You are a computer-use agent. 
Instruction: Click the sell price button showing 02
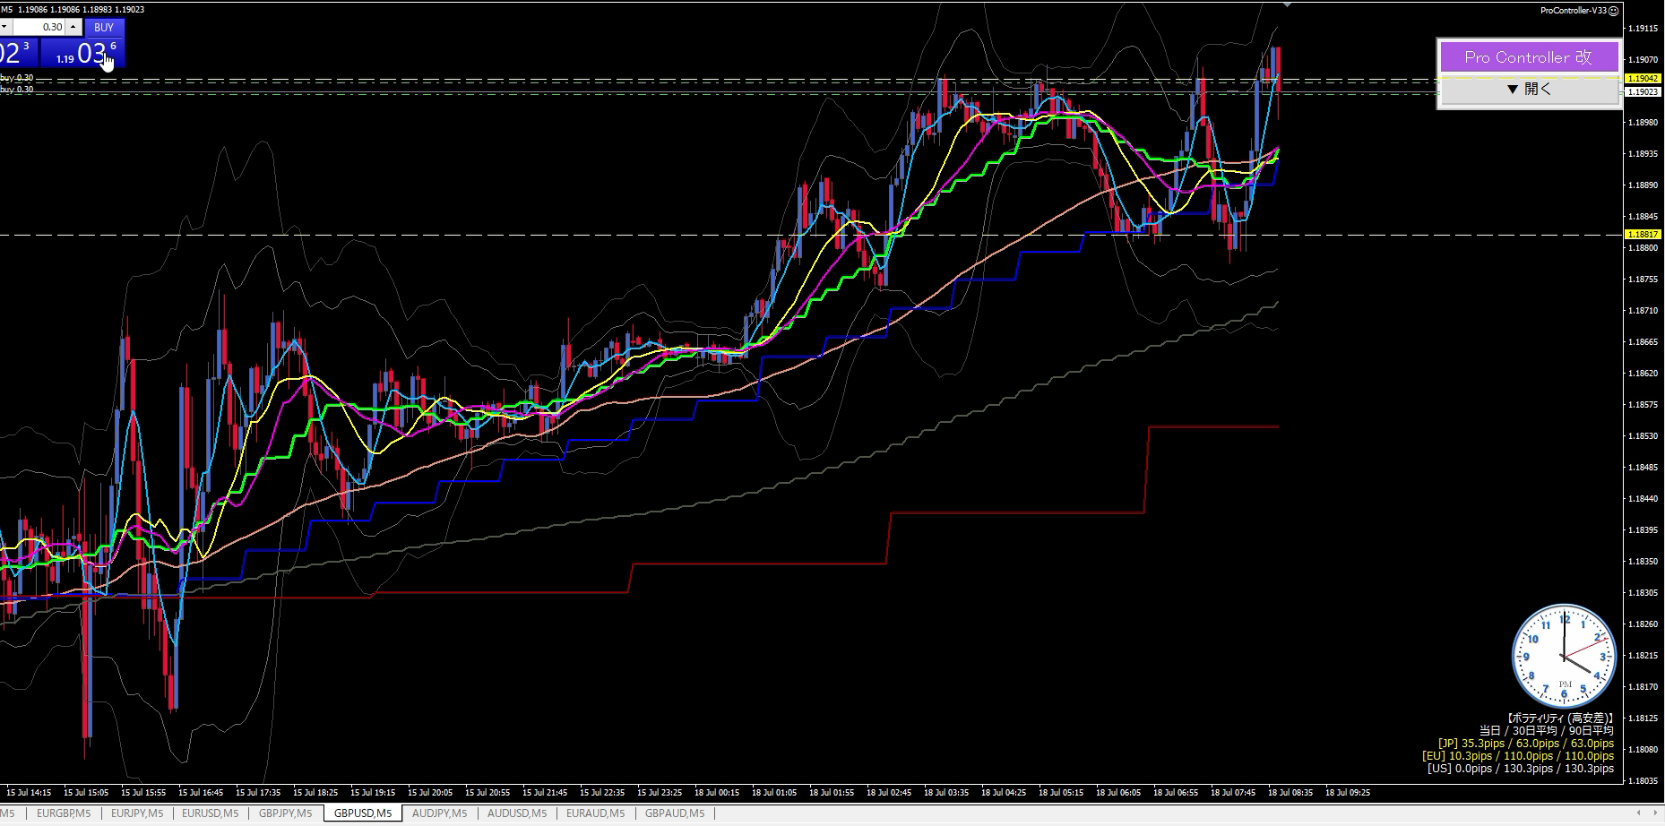(x=18, y=53)
